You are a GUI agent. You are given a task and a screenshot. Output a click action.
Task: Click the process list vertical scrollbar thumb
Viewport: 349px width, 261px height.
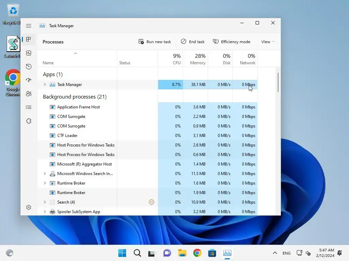pos(278,82)
